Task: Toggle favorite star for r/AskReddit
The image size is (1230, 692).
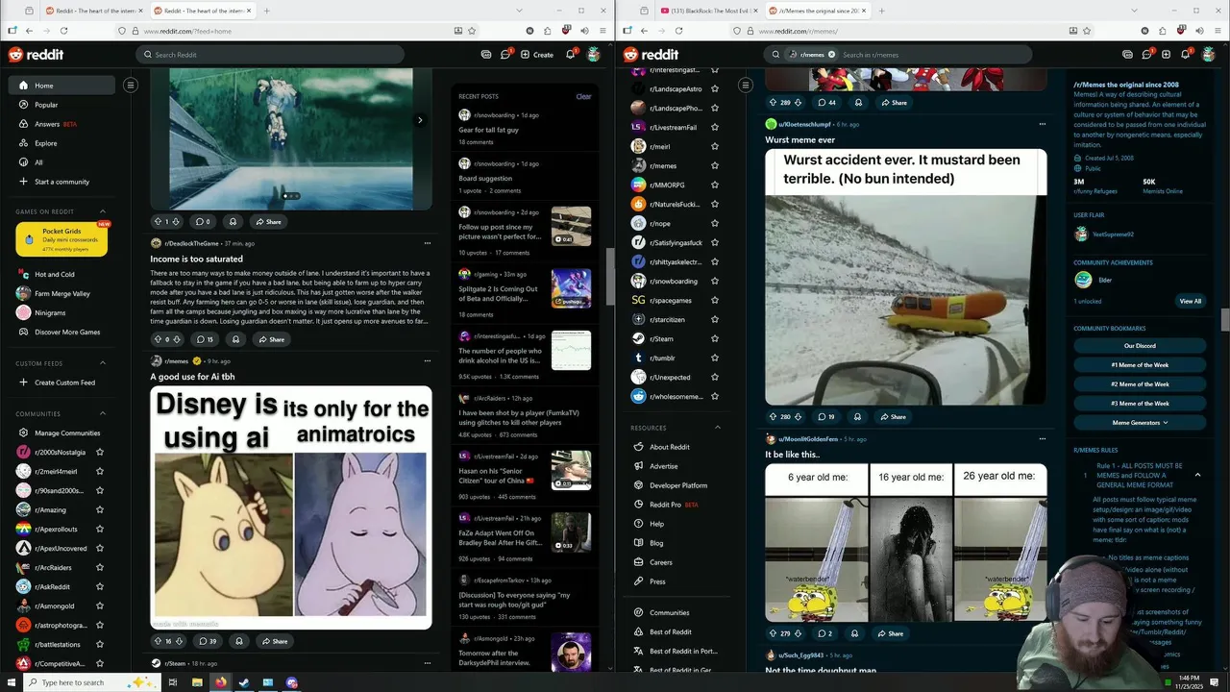Action: coord(100,586)
